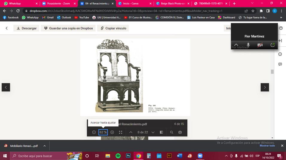The width and height of the screenshot is (286, 160).
Task: Go back with the left chevron in Dropbox header
Action: [7, 28]
